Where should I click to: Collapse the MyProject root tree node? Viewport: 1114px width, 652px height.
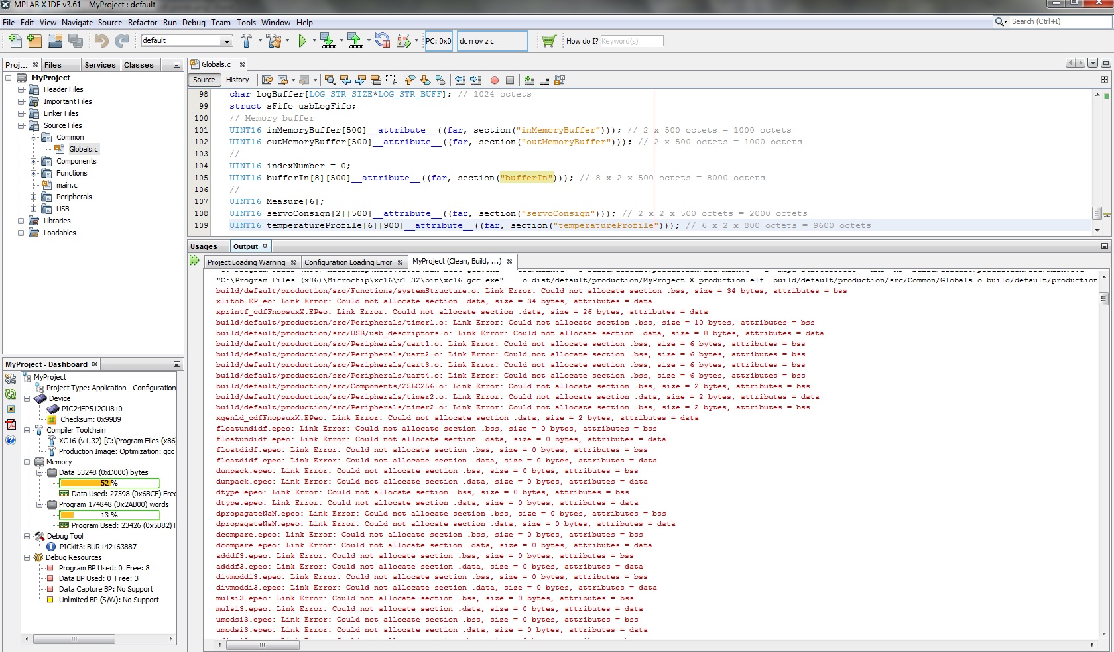(9, 78)
